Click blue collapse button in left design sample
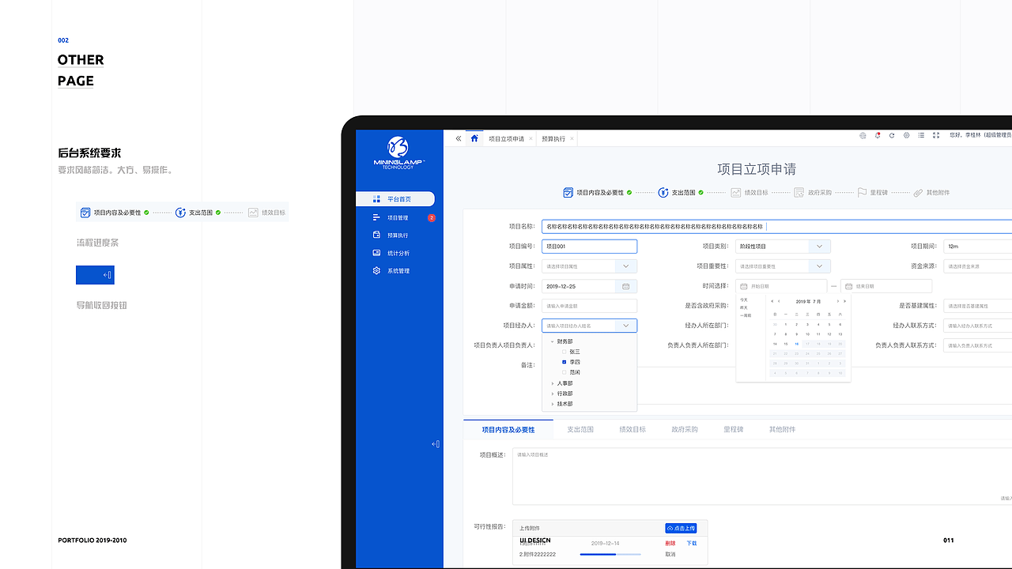The height and width of the screenshot is (569, 1012). tap(95, 275)
